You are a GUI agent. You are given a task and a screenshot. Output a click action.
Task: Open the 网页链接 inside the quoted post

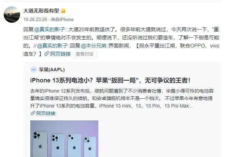46,113
